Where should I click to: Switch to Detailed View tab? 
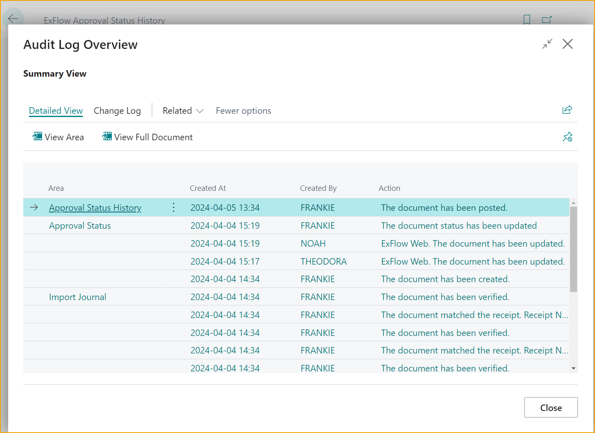tap(56, 111)
